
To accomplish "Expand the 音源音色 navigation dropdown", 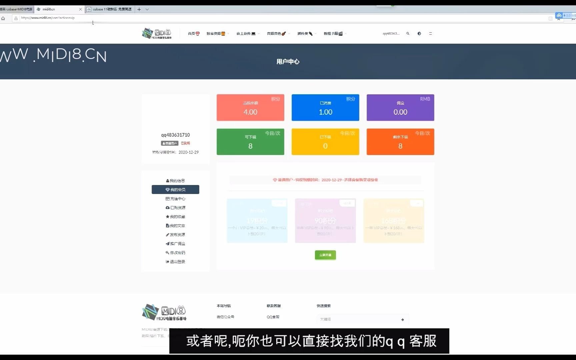I will (x=278, y=34).
